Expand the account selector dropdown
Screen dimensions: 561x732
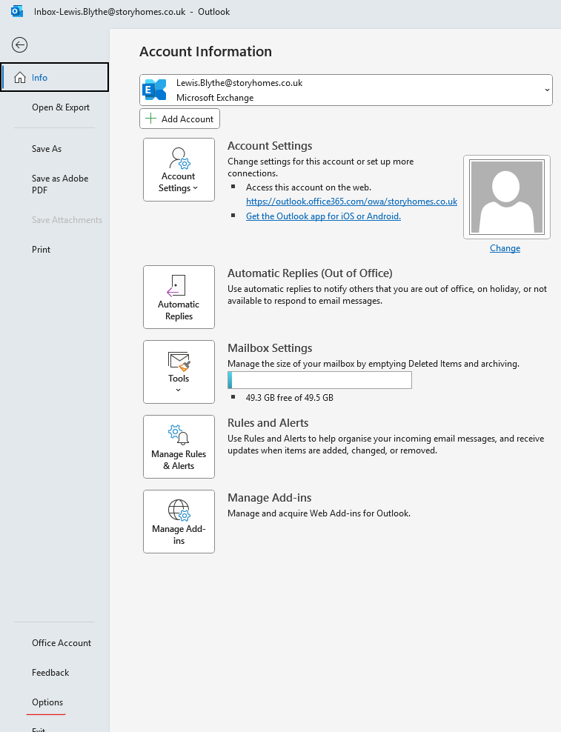[x=547, y=90]
